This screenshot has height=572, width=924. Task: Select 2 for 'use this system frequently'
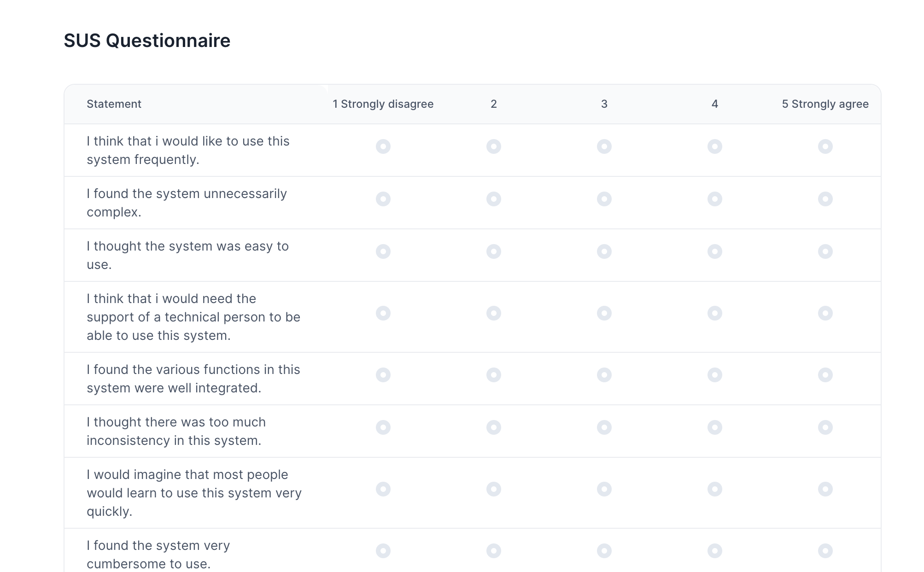[494, 146]
